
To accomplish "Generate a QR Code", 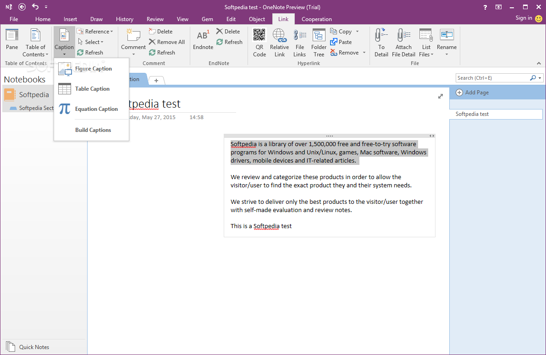I will point(259,43).
